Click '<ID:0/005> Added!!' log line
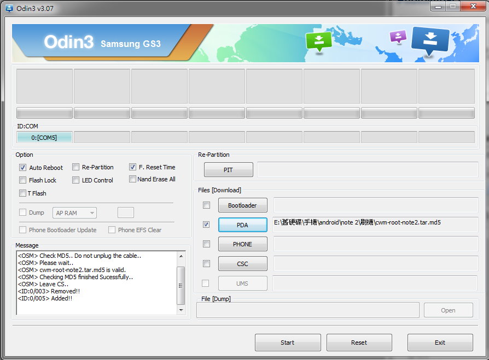 (45, 298)
